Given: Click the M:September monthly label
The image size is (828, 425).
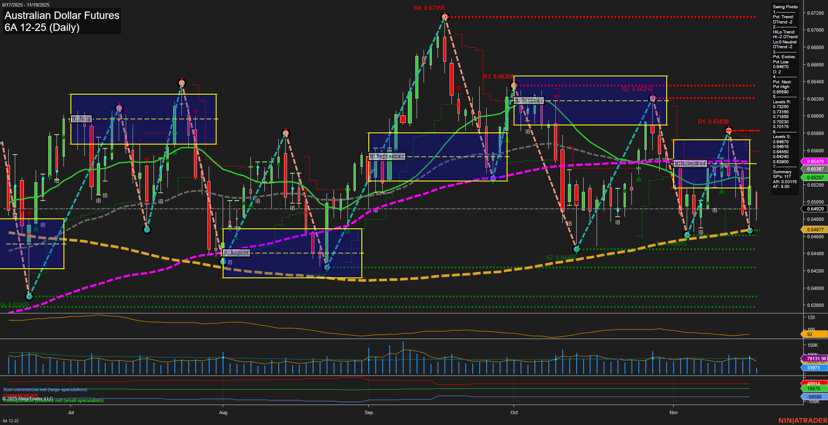Looking at the screenshot, I should [x=387, y=156].
